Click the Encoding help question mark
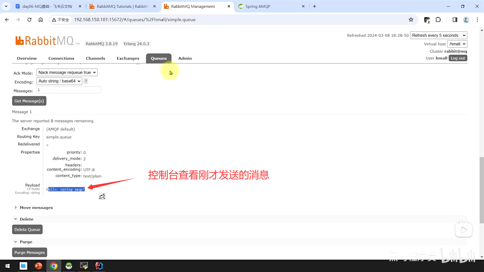Viewport: 484px width, 272px height. tap(86, 81)
